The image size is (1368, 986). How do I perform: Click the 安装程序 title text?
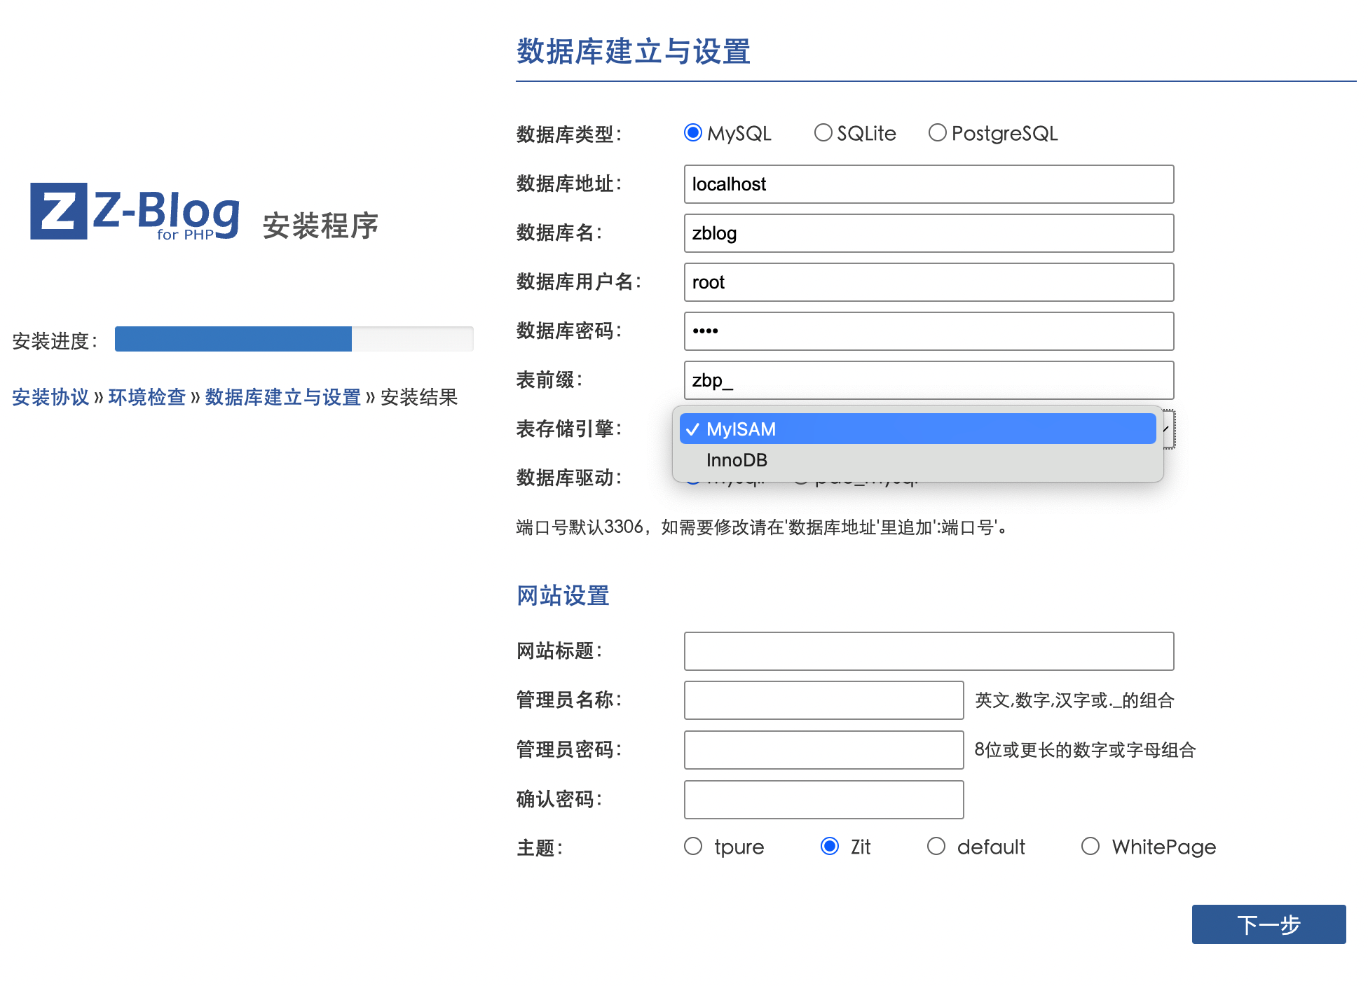(321, 225)
